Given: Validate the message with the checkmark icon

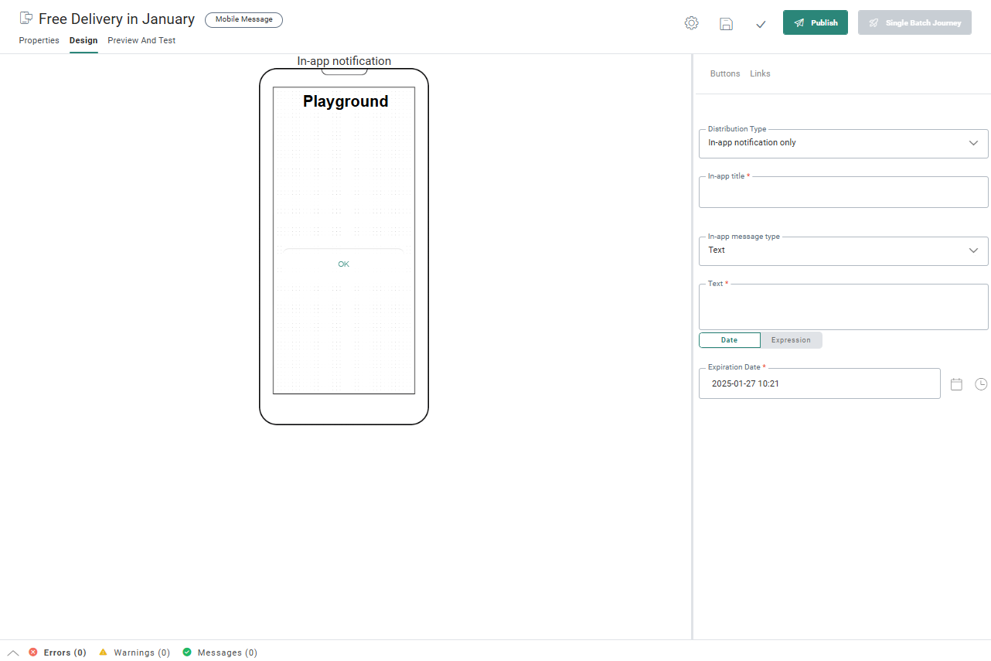Looking at the screenshot, I should (x=761, y=24).
